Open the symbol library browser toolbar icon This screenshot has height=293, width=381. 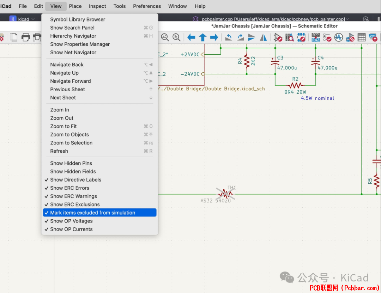[289, 37]
